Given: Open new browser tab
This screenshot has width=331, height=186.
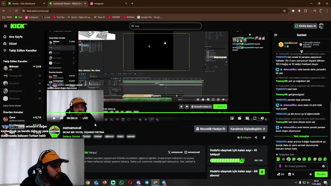Looking at the screenshot, I should coord(132,4).
